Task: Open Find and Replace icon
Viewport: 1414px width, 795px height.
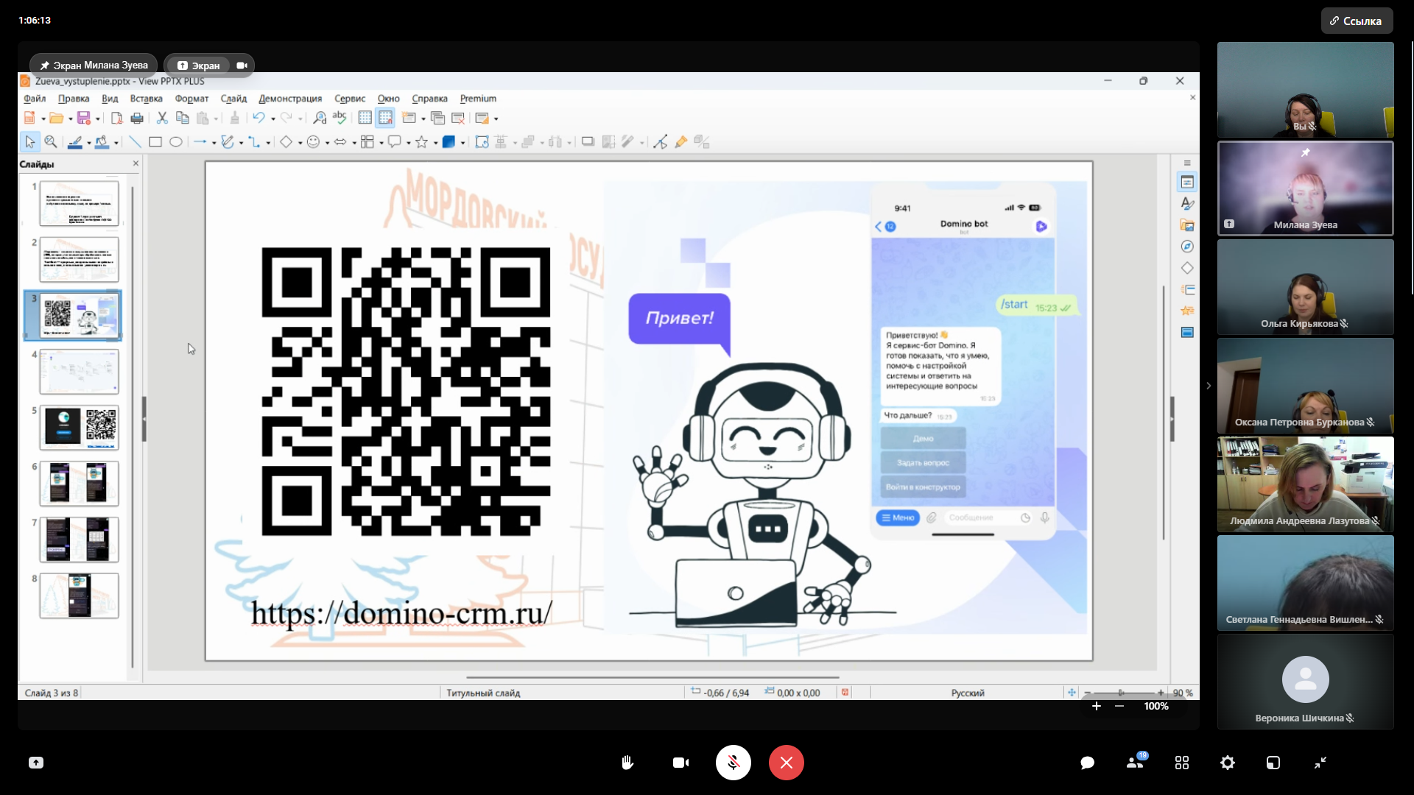Action: (x=320, y=118)
